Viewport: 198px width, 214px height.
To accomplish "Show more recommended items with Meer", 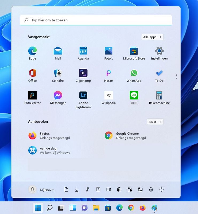I will point(155,122).
